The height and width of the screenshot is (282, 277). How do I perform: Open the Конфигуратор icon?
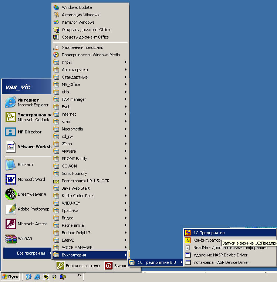coord(188,240)
